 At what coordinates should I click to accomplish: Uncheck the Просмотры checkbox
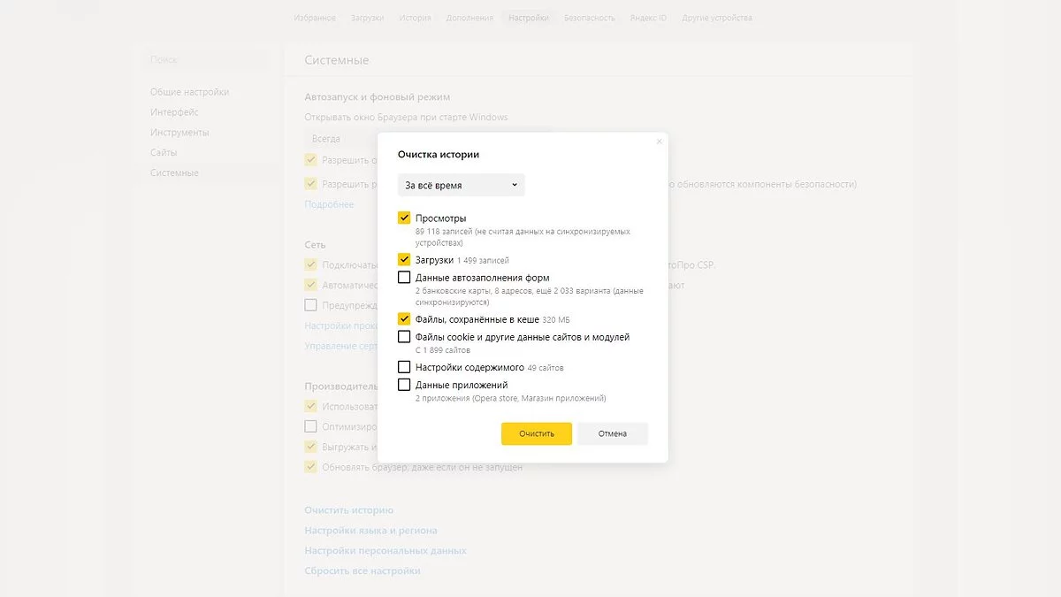click(404, 218)
